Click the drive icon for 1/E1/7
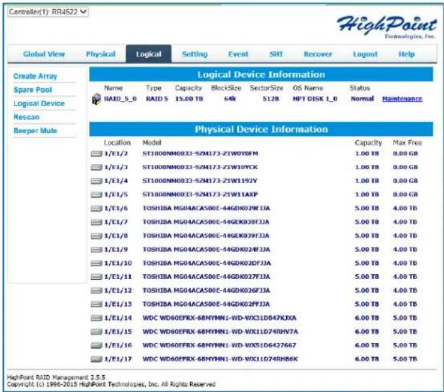Image resolution: width=444 pixels, height=392 pixels. [x=96, y=222]
